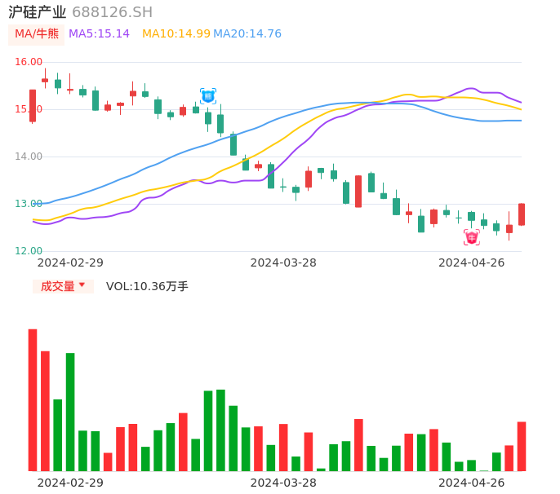Click the 12.00 price axis label
This screenshot has height=494, width=560.
coord(29,251)
